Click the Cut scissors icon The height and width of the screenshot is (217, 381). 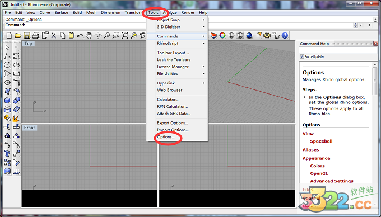pyautogui.click(x=54, y=36)
